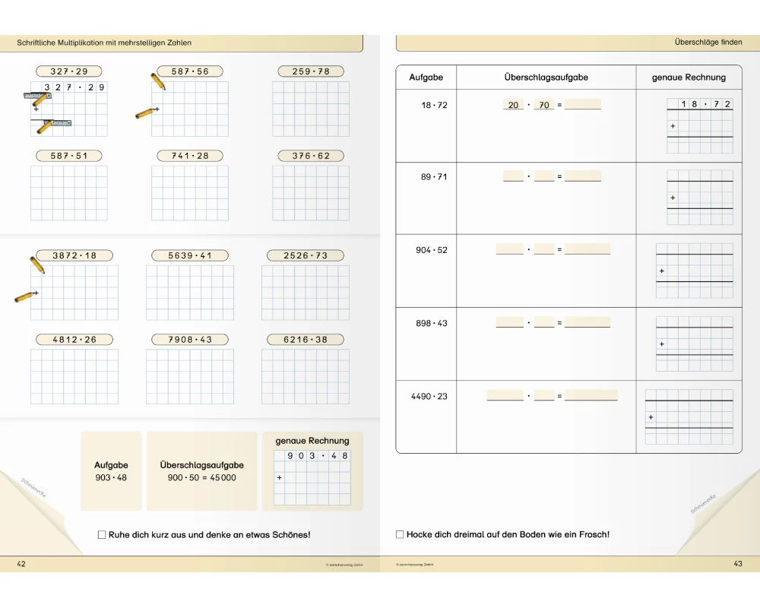Click the result blank after 20 · 70 =
The height and width of the screenshot is (608, 760).
(x=583, y=105)
